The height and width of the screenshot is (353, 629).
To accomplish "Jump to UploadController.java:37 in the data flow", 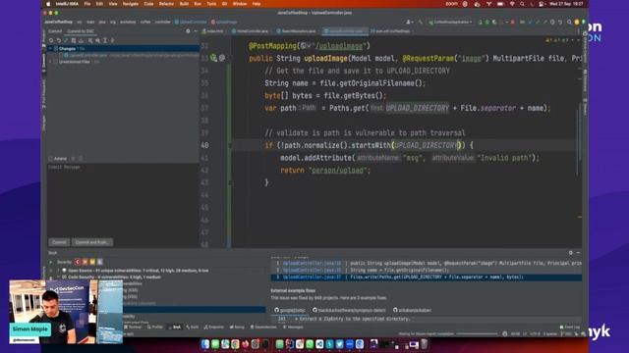I will (313, 277).
